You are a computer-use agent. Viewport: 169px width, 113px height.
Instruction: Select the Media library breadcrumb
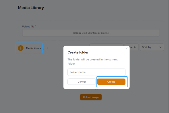pos(34,48)
